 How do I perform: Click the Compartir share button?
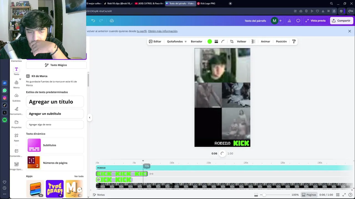pyautogui.click(x=341, y=21)
